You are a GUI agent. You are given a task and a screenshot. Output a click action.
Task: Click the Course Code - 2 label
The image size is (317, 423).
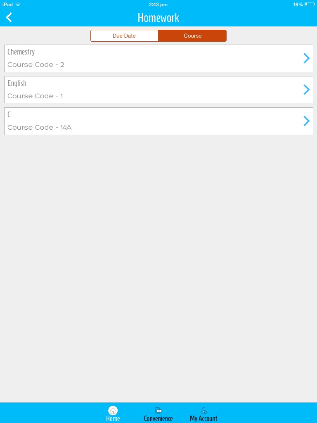coord(36,65)
